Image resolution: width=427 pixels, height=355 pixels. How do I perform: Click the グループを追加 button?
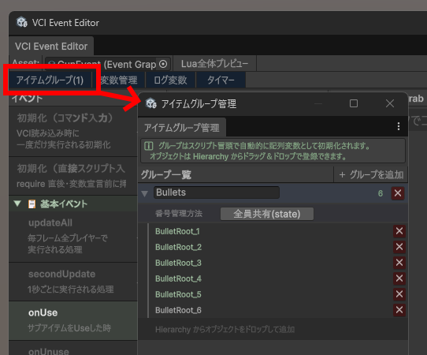tap(371, 175)
